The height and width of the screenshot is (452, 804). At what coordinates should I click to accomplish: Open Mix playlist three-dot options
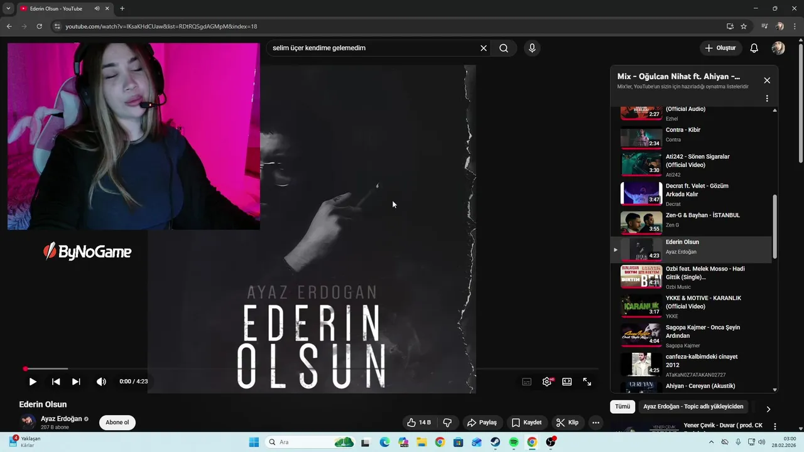click(x=767, y=99)
